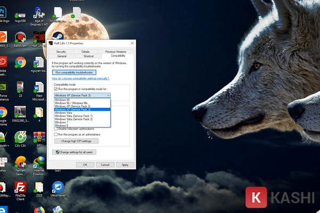Select the Google Chrome desktop icon
Screen dimensions: 320x213
[20, 63]
